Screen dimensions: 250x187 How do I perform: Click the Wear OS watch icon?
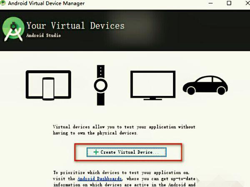pos(101,85)
